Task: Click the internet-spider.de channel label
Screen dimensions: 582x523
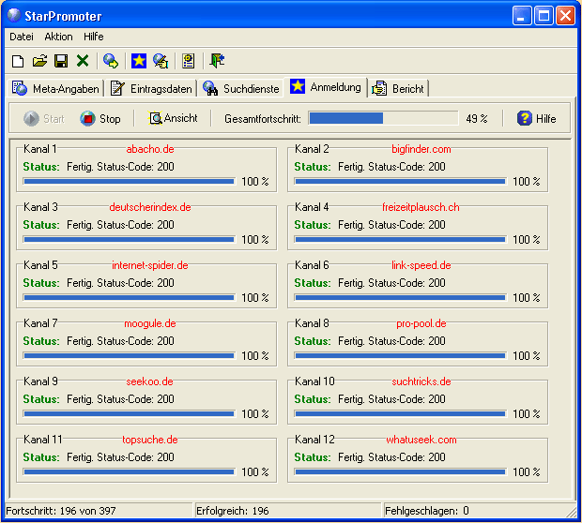Action: point(150,265)
